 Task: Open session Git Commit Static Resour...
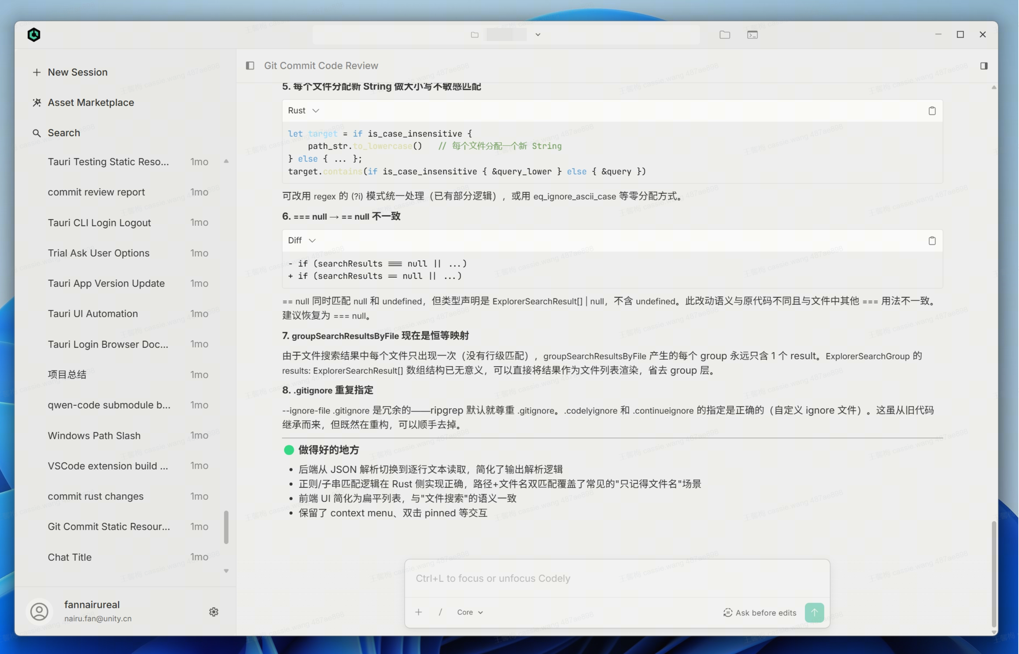(128, 527)
